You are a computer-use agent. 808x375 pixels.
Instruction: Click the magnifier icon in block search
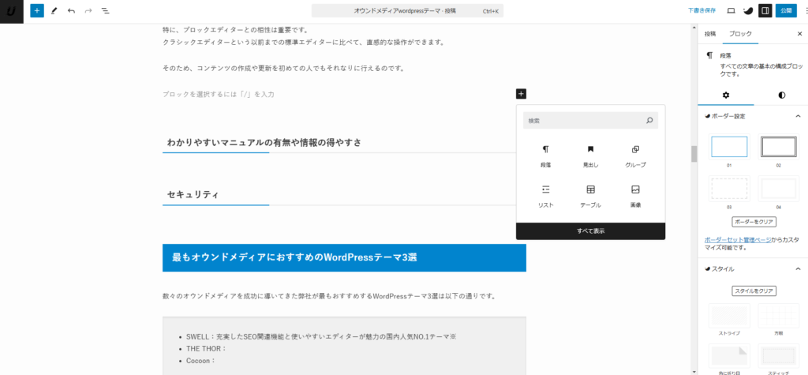(x=649, y=120)
